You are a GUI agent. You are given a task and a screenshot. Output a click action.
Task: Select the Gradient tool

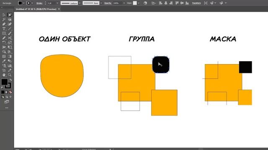click(10, 56)
